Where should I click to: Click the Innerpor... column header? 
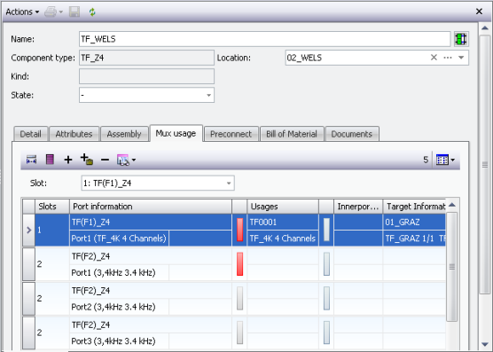pyautogui.click(x=358, y=207)
